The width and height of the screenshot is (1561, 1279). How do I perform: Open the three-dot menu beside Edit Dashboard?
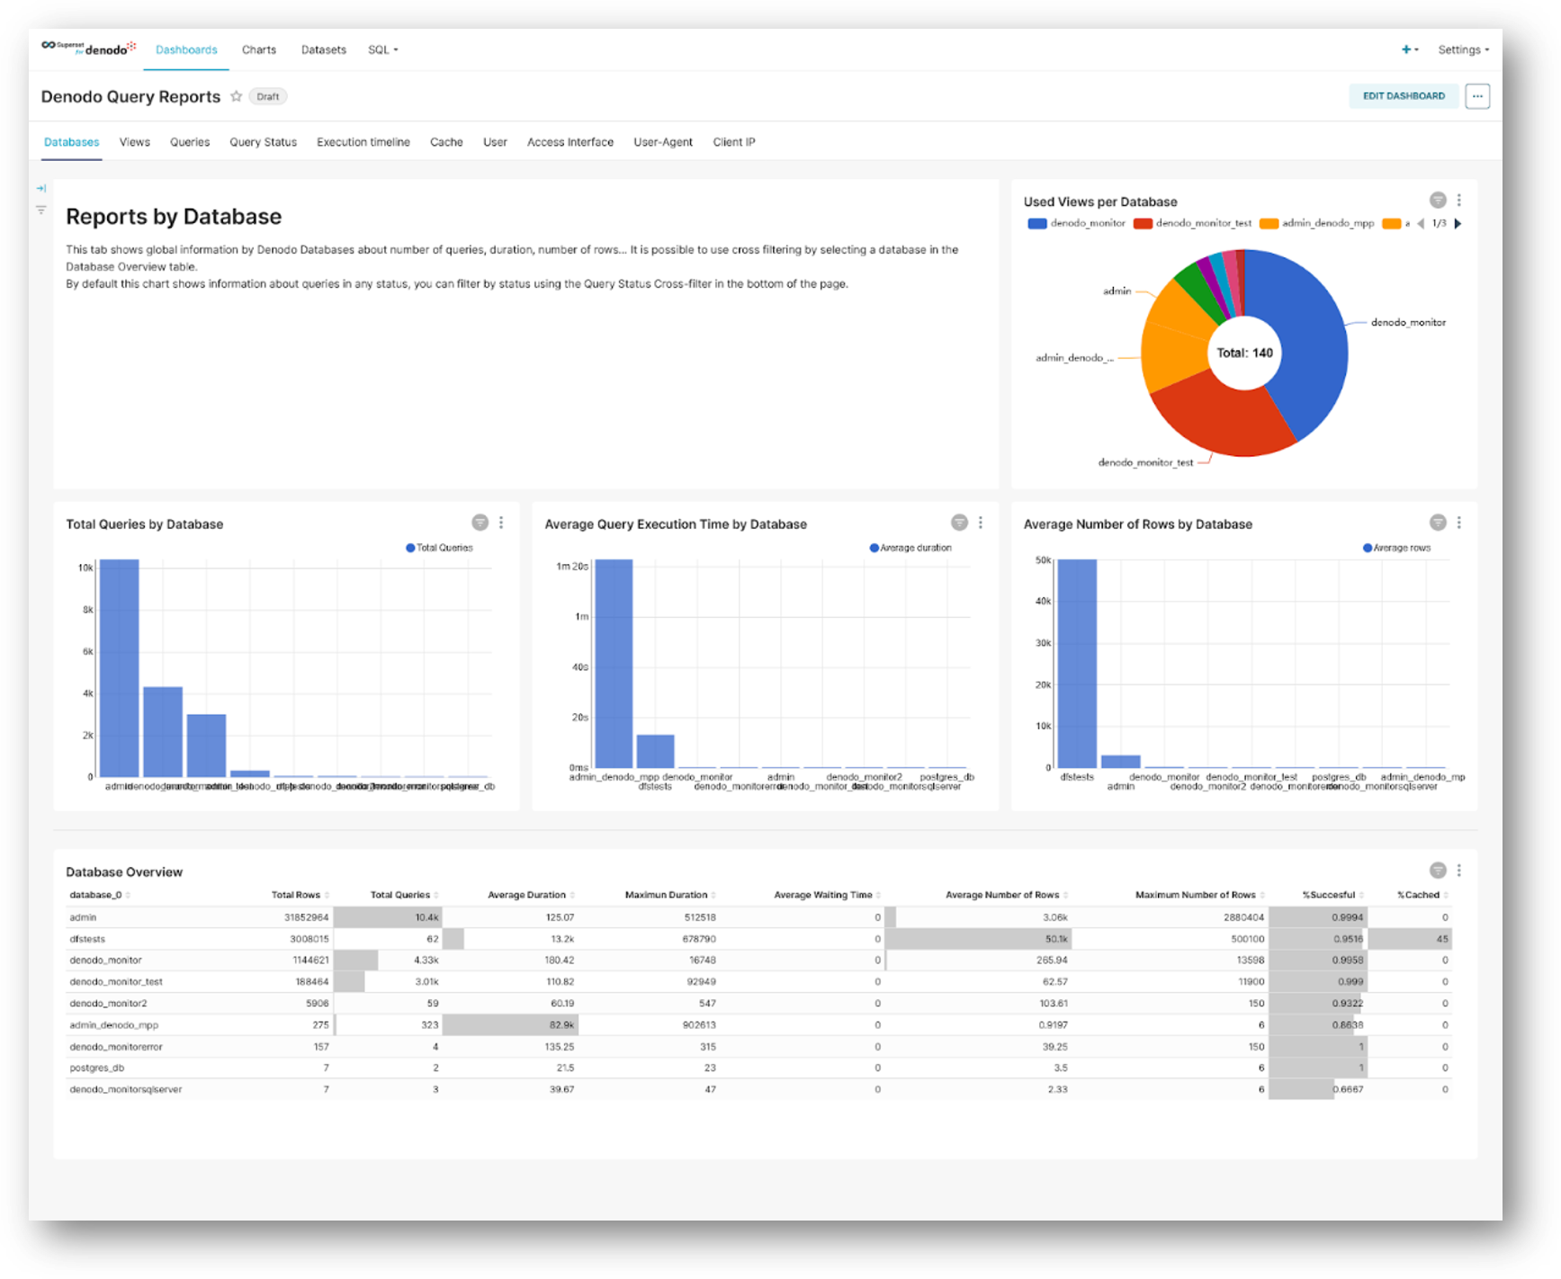(1476, 96)
